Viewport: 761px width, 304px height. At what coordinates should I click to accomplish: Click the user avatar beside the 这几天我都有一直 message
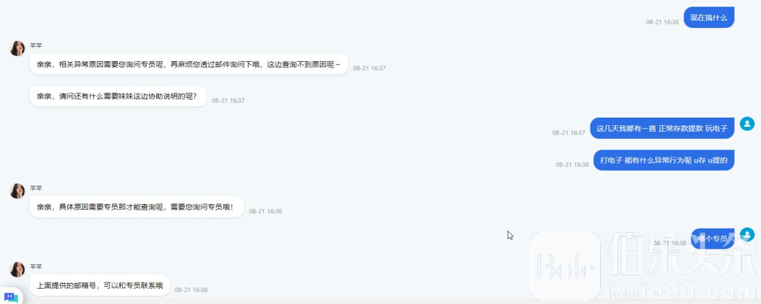point(747,123)
